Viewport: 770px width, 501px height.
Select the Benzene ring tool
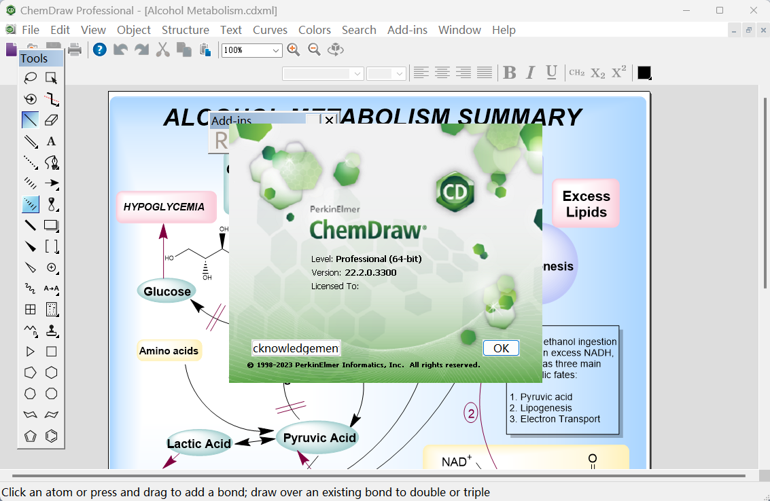pyautogui.click(x=51, y=437)
